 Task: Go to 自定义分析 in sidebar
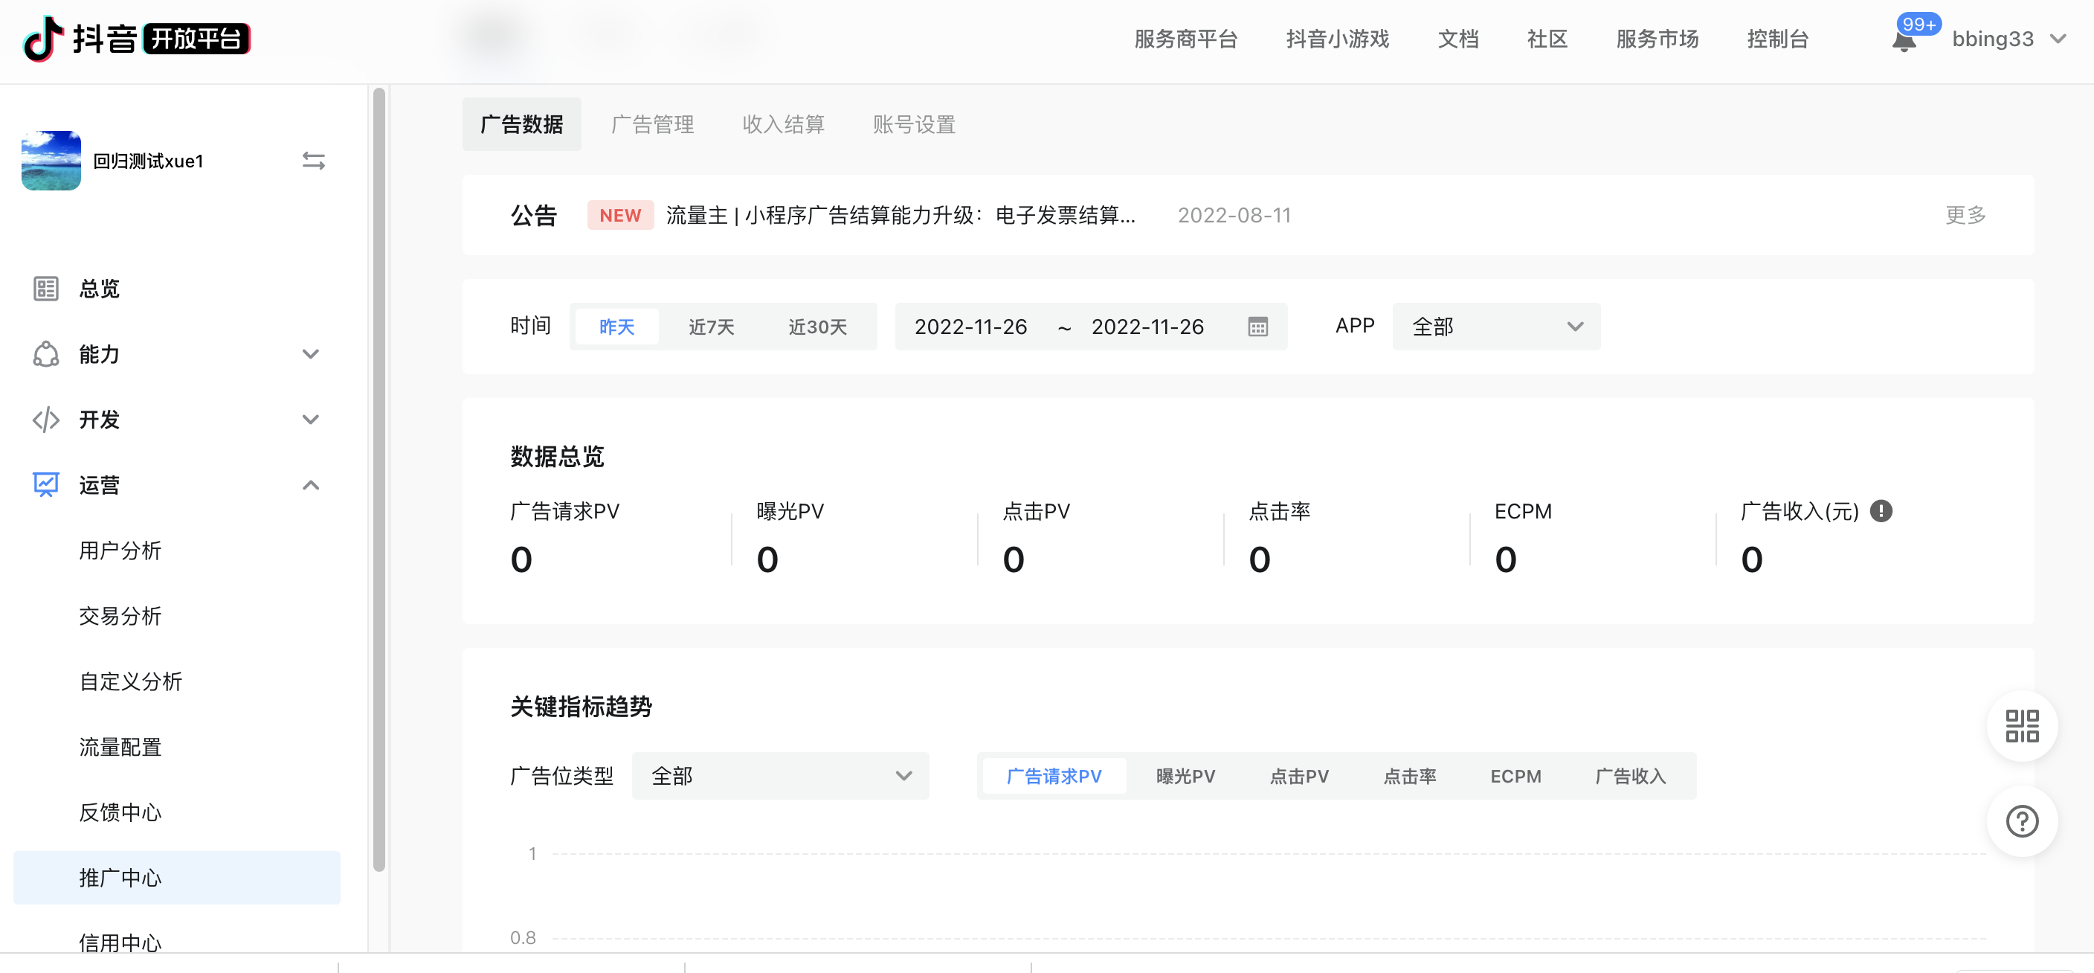pos(131,682)
